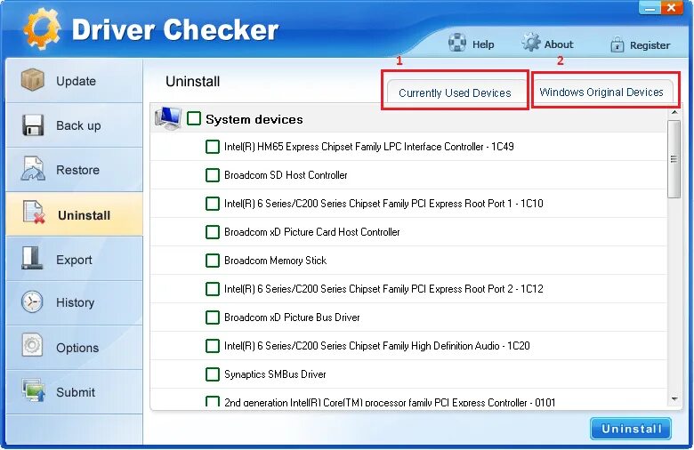
Task: Open the Restore section label
Action: tap(78, 170)
